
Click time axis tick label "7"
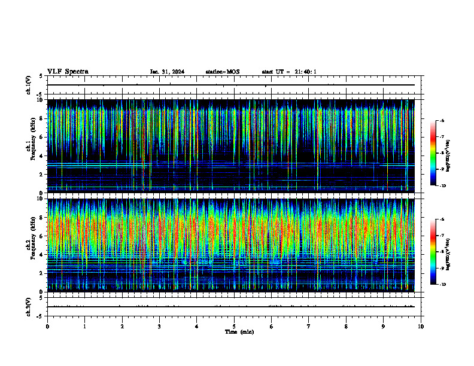pyautogui.click(x=309, y=327)
